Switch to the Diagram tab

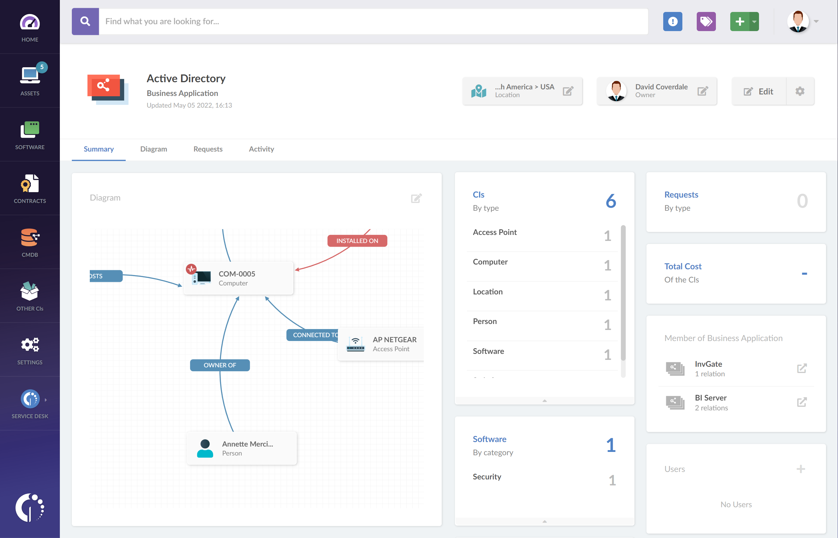pyautogui.click(x=153, y=148)
